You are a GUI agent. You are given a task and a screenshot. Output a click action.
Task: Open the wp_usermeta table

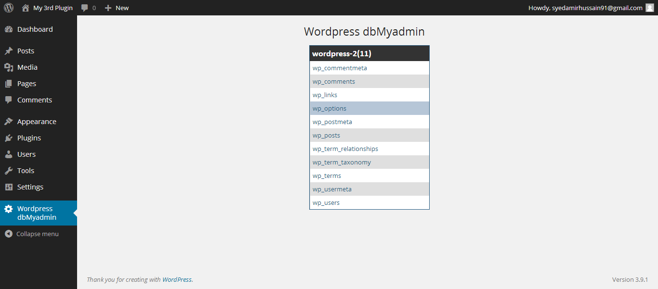[x=369, y=189]
